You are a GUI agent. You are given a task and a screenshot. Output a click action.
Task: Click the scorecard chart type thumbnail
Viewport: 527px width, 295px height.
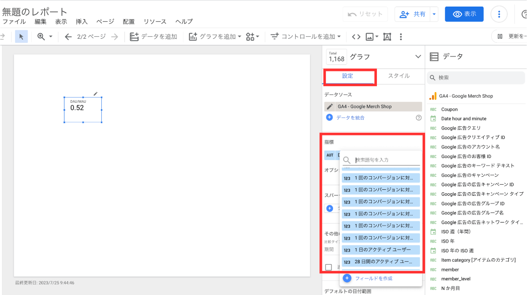pos(337,57)
